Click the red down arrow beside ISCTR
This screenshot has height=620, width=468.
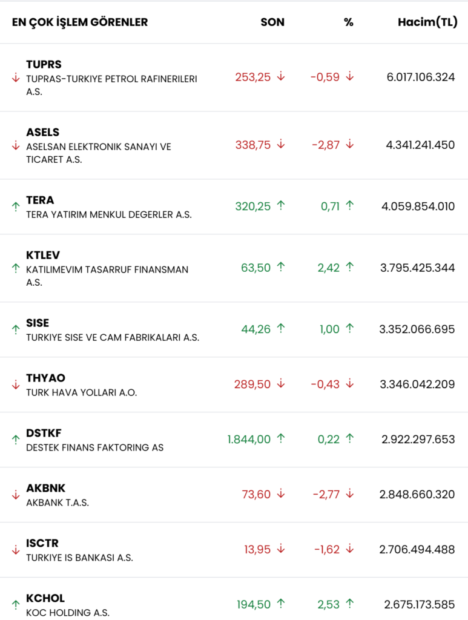16,550
